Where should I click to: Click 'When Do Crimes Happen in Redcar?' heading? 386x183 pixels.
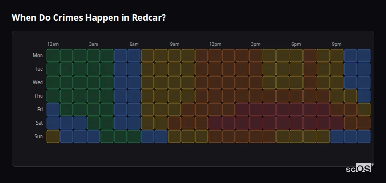[x=89, y=18]
